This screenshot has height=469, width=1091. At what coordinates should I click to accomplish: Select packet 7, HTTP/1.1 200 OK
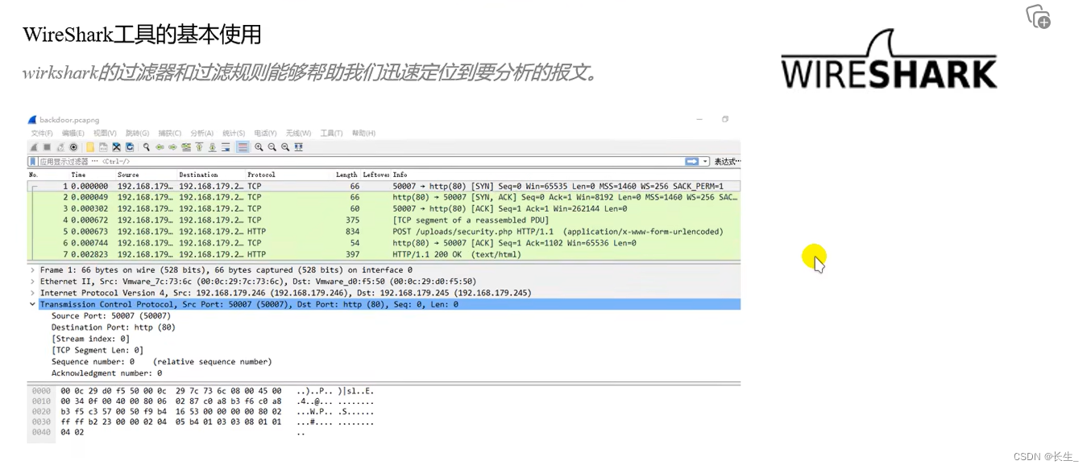point(384,254)
